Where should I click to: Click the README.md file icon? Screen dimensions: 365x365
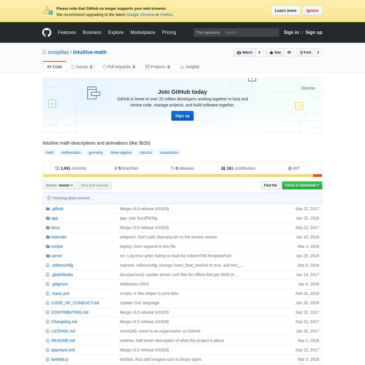point(48,341)
